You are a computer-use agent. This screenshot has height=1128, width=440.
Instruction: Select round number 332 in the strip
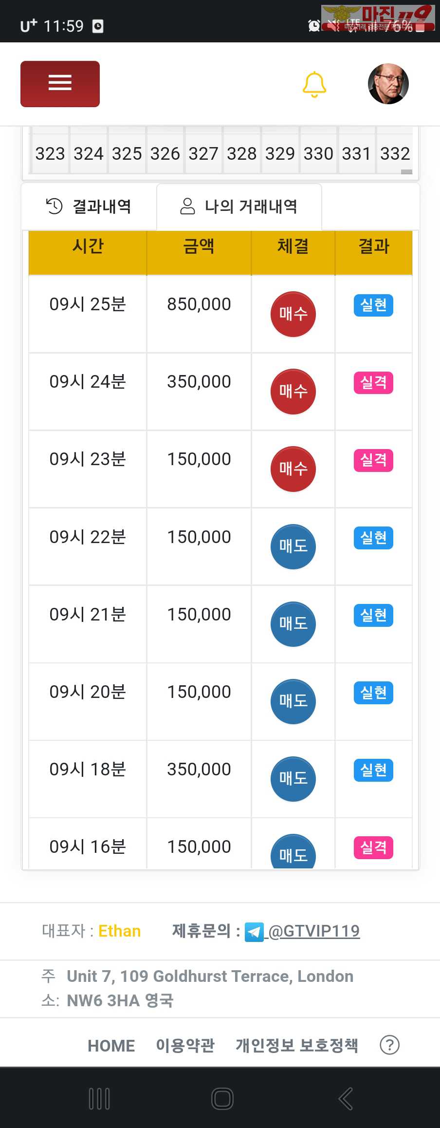tap(395, 154)
